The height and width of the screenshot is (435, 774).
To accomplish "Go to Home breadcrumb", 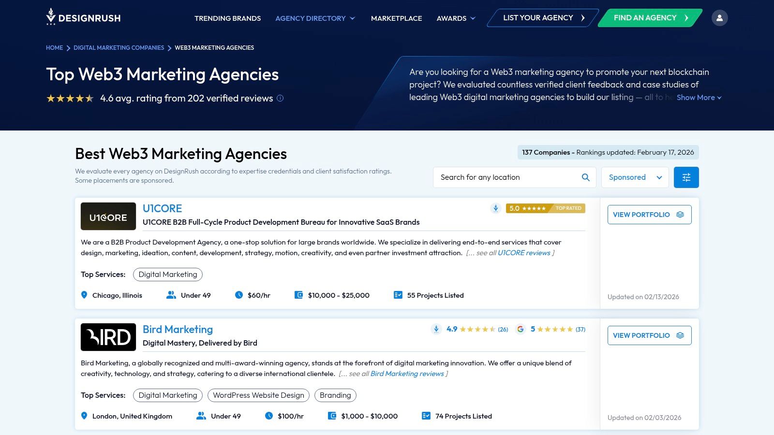I will click(54, 48).
